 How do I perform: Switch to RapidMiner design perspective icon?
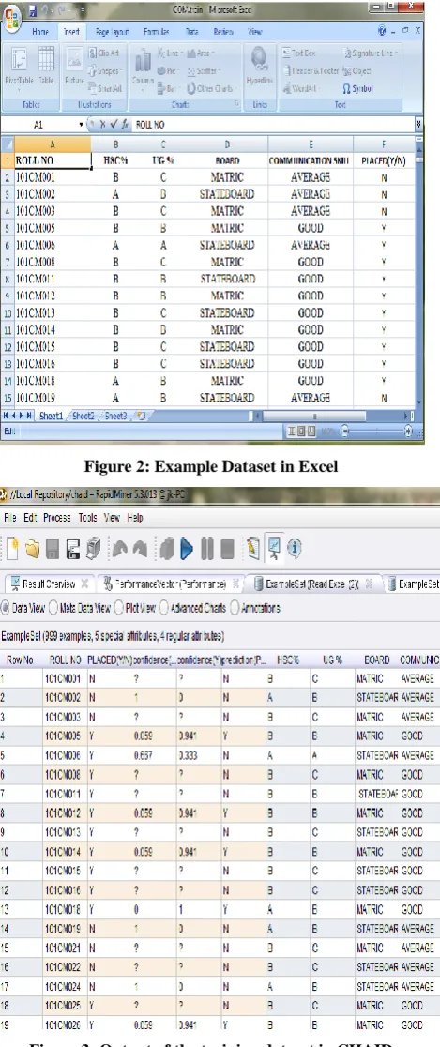tap(253, 549)
